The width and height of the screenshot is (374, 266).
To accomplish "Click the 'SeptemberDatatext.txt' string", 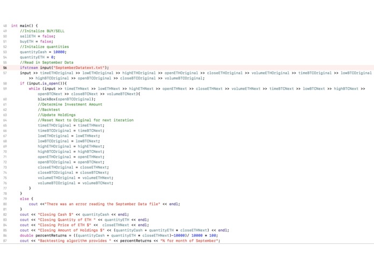I will pos(79,68).
